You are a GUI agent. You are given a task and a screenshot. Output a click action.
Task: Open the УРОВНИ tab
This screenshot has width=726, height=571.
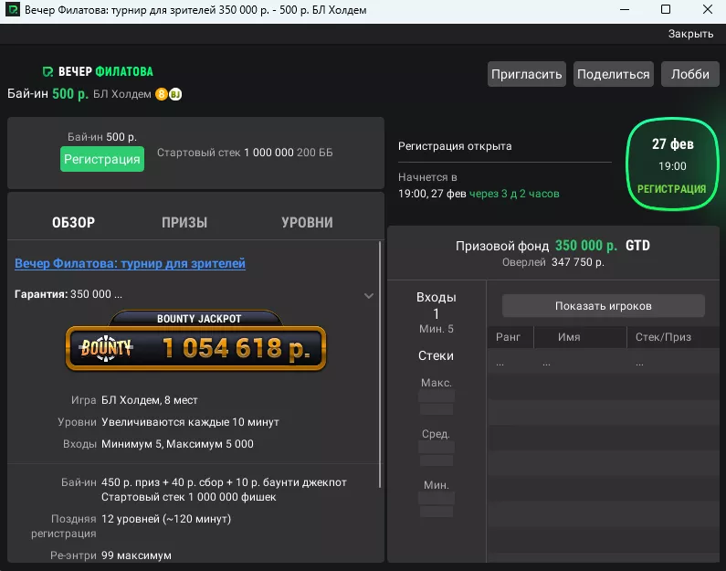[x=307, y=222]
